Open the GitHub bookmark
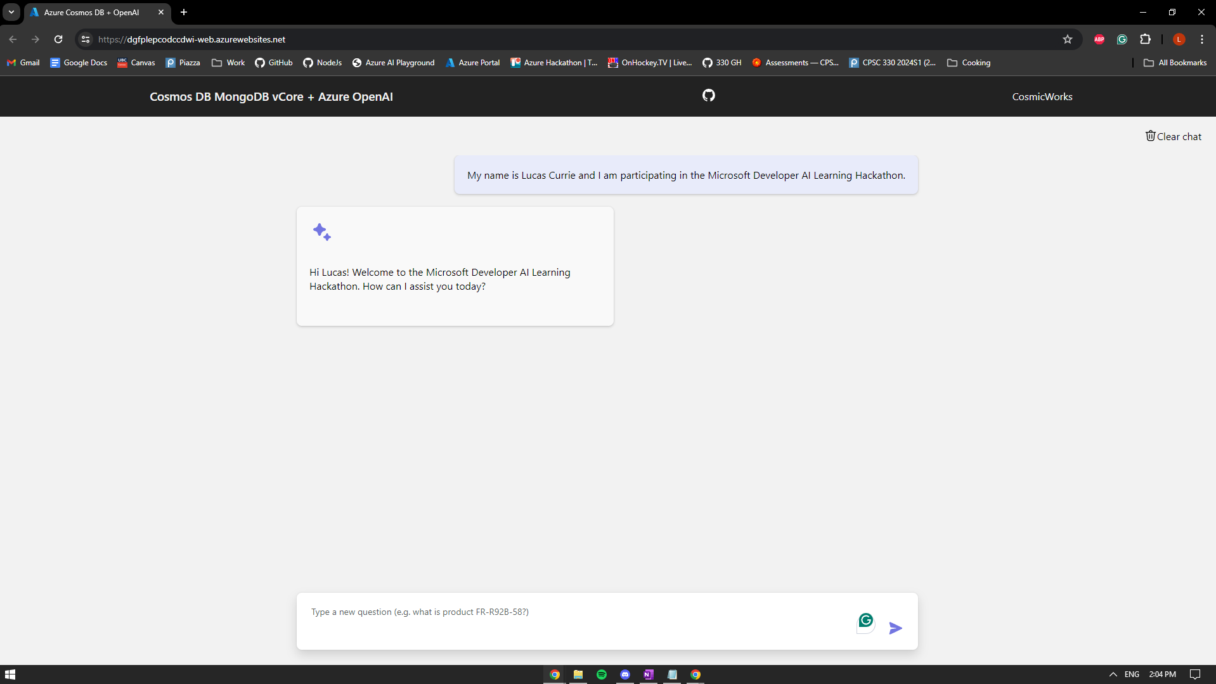1216x684 pixels. [274, 63]
